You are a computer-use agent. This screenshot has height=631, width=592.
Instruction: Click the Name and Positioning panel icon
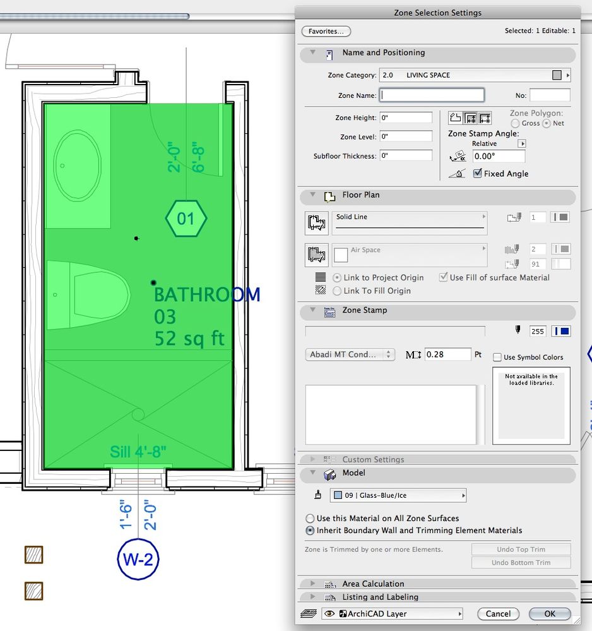click(x=329, y=55)
